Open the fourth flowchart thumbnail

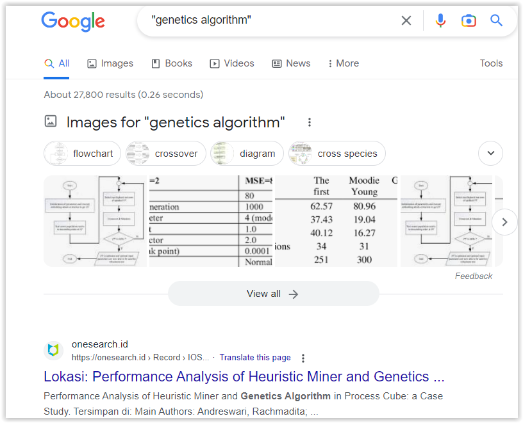point(446,221)
